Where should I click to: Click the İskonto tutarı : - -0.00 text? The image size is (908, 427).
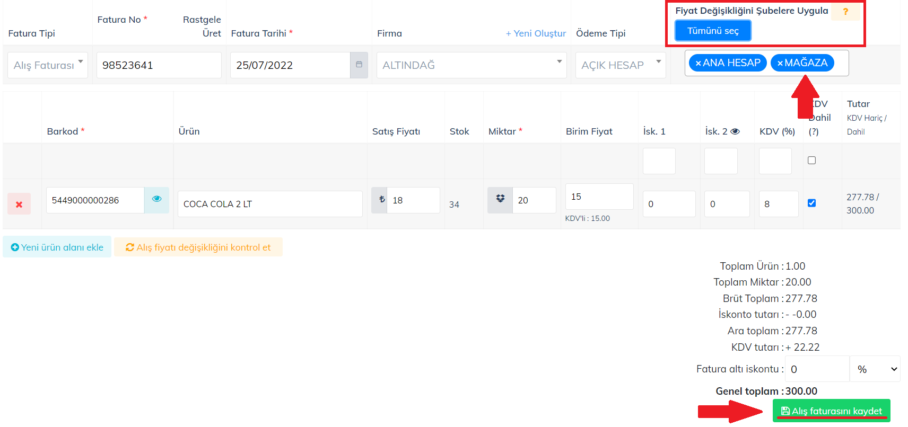click(767, 314)
